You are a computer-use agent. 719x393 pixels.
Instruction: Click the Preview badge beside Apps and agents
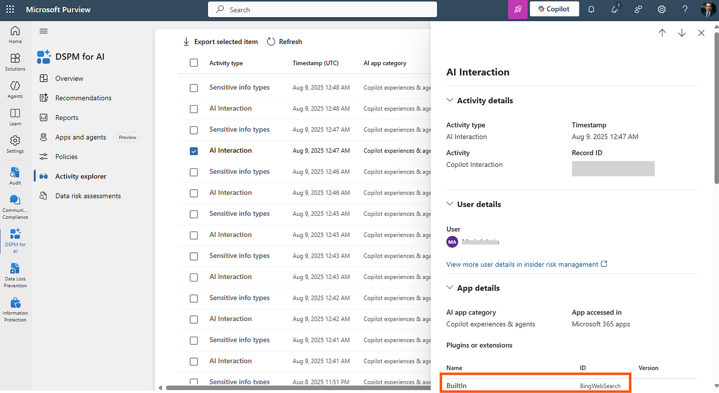(127, 137)
